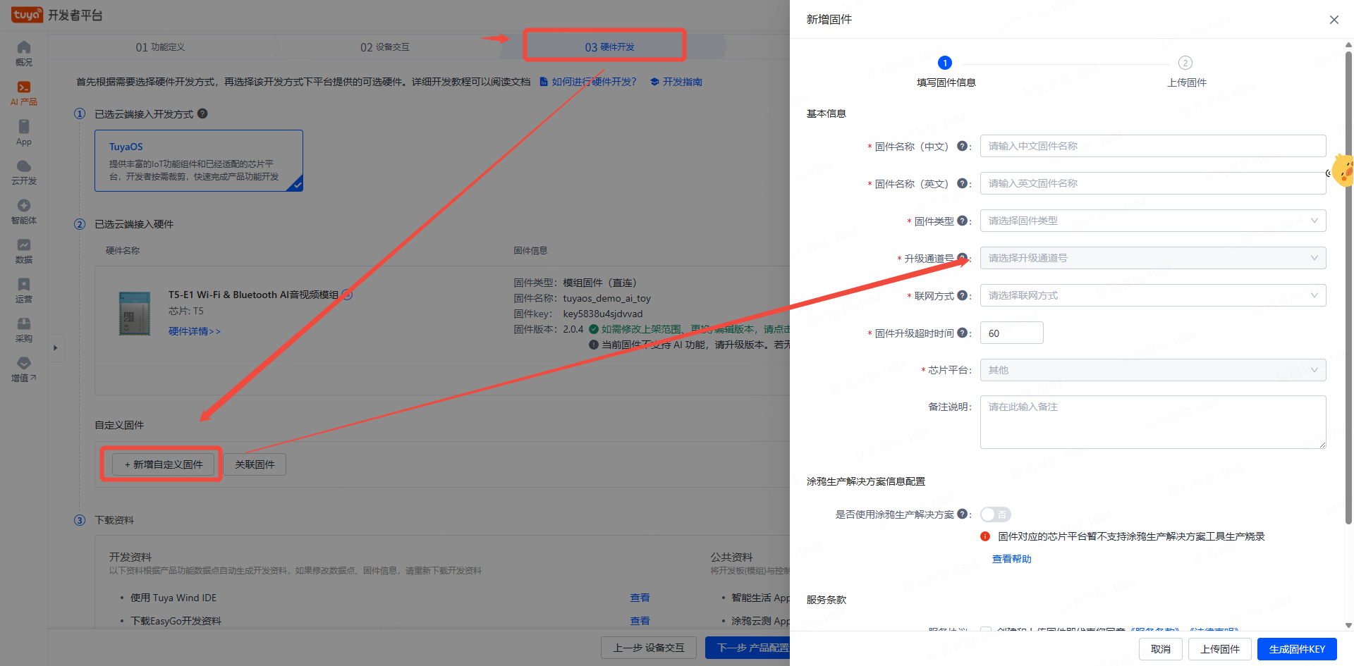Image resolution: width=1354 pixels, height=666 pixels.
Task: Click help icon next to 已选云端接入开发方式
Action: pyautogui.click(x=202, y=113)
